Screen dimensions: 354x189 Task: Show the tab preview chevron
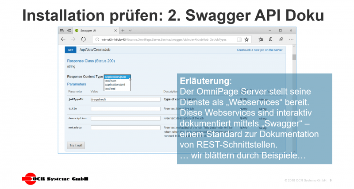tap(130, 31)
